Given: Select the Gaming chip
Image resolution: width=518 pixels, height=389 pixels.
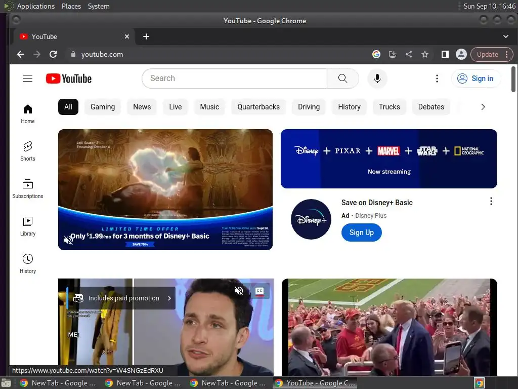Looking at the screenshot, I should click(x=103, y=107).
